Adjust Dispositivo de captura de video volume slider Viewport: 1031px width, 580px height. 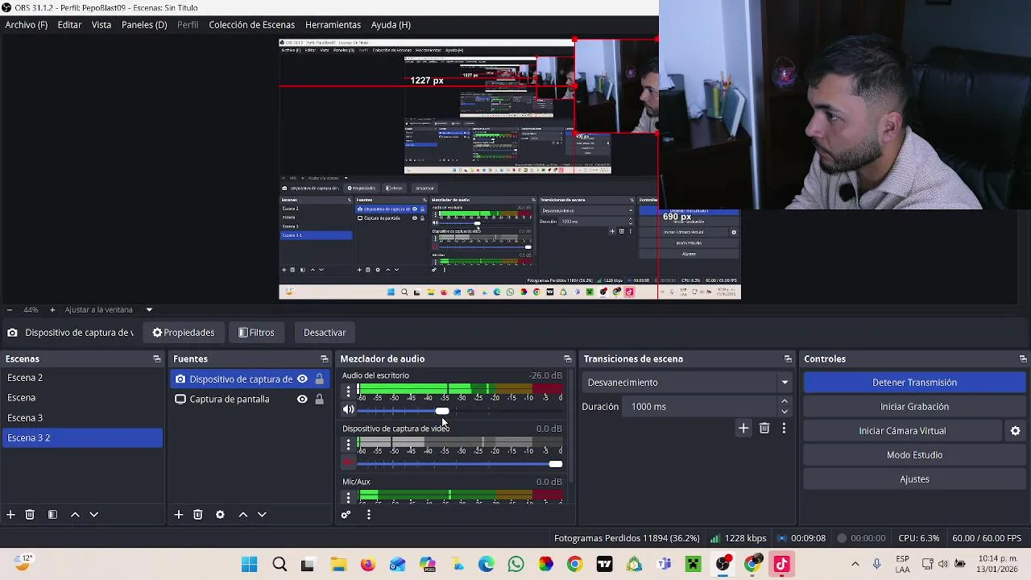[555, 463]
